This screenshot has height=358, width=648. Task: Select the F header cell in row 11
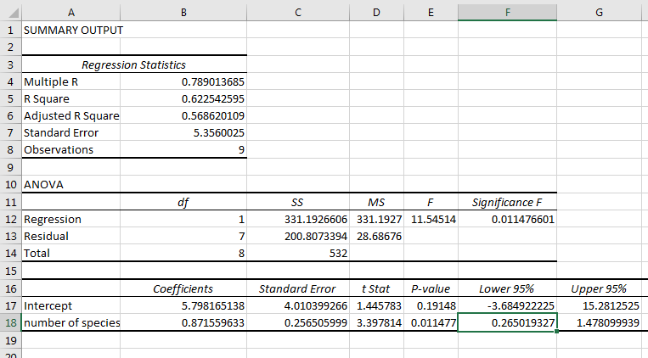tap(431, 203)
